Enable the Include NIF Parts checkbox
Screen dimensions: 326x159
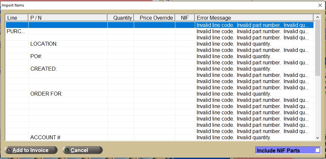click(317, 150)
